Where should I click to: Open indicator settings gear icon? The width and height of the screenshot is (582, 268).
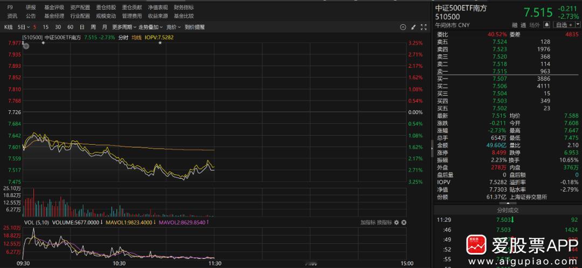[397, 222]
